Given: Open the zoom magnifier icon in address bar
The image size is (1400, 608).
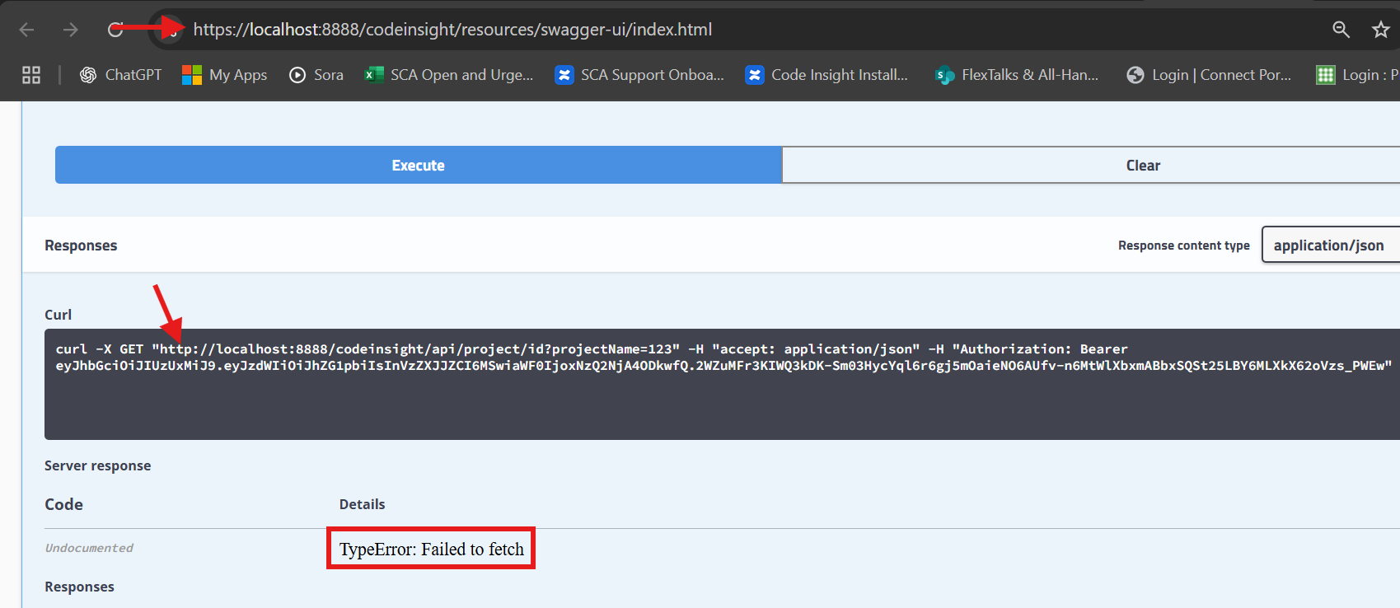Looking at the screenshot, I should click(x=1341, y=30).
